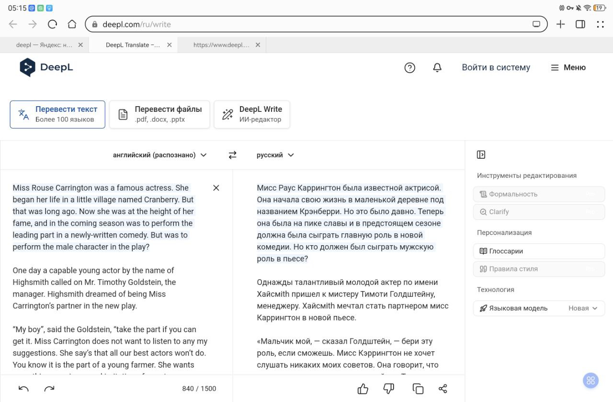Share the translation via share icon

[x=443, y=389]
